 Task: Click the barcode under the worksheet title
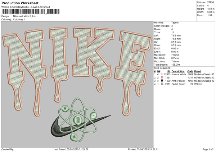[x=31, y=11]
